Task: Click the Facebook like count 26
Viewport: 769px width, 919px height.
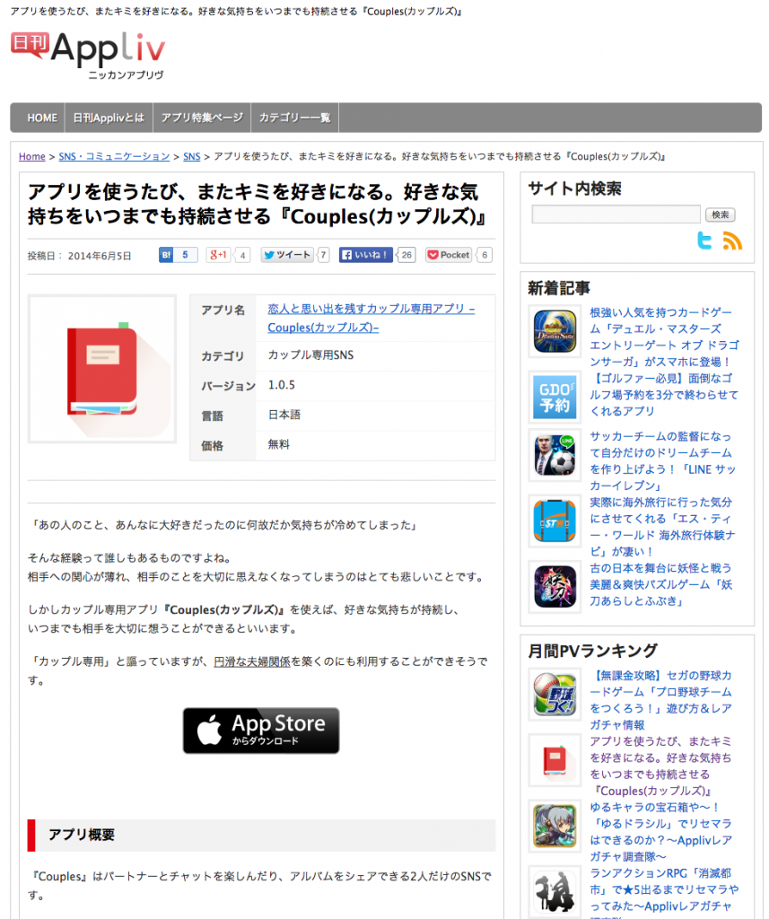Action: click(406, 255)
